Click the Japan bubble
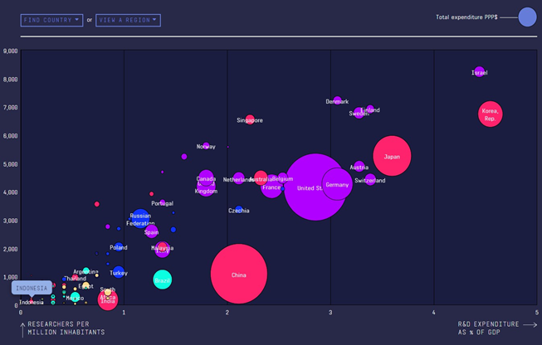 click(392, 156)
